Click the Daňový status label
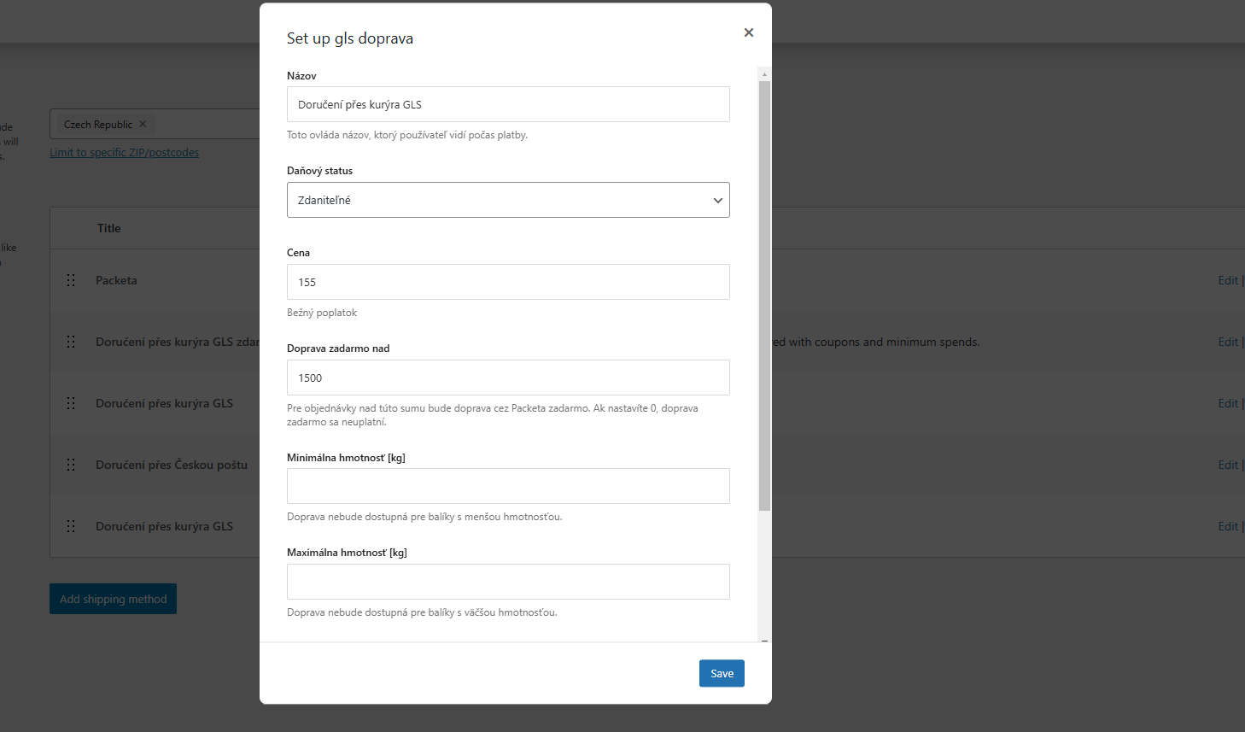Image resolution: width=1245 pixels, height=732 pixels. tap(319, 171)
